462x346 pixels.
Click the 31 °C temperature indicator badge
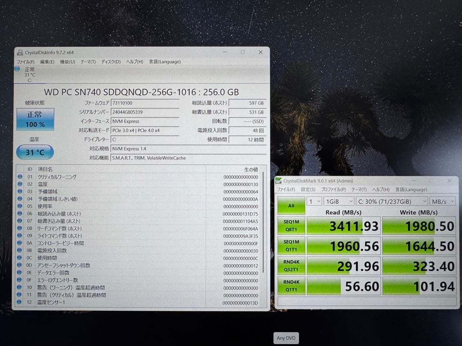pyautogui.click(x=34, y=152)
